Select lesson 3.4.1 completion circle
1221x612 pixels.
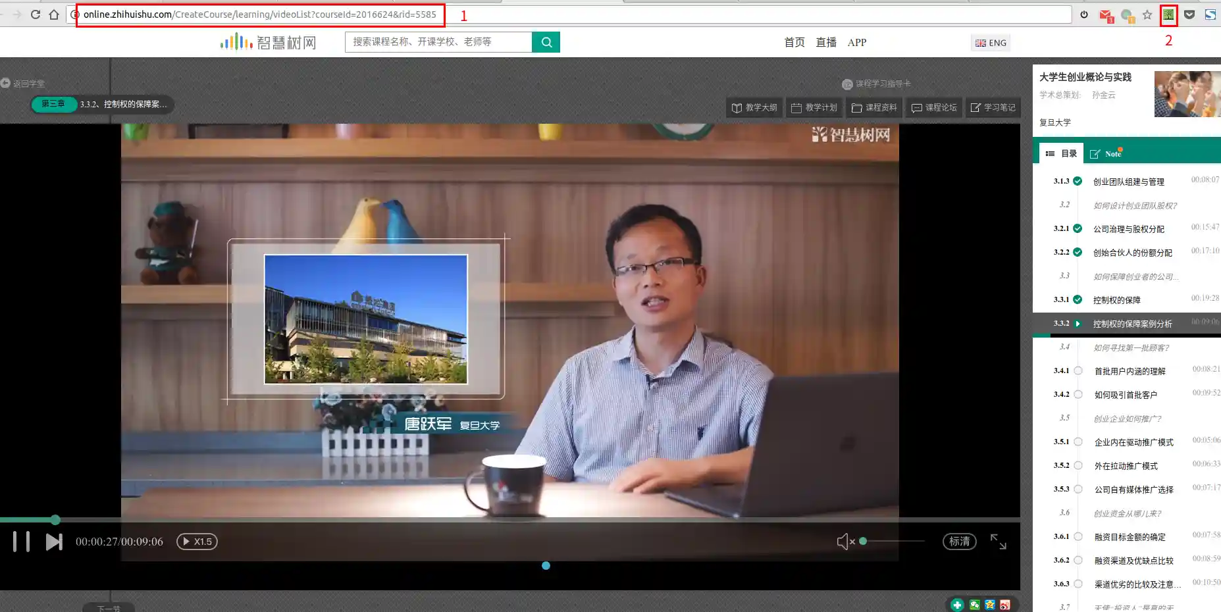pyautogui.click(x=1078, y=371)
